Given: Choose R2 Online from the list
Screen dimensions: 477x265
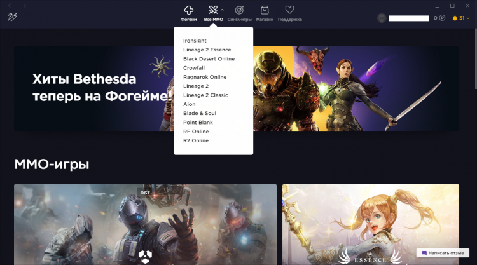Looking at the screenshot, I should [x=195, y=140].
